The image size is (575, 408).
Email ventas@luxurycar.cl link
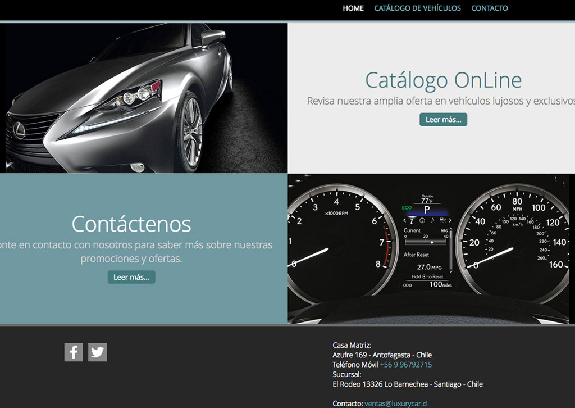pyautogui.click(x=396, y=404)
